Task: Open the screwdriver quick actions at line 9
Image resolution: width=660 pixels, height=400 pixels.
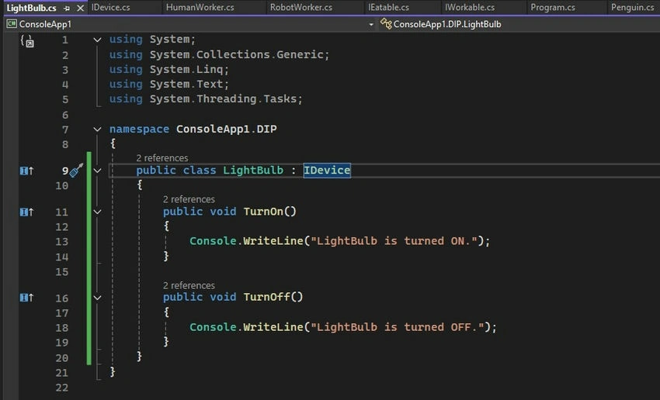Action: pyautogui.click(x=76, y=171)
